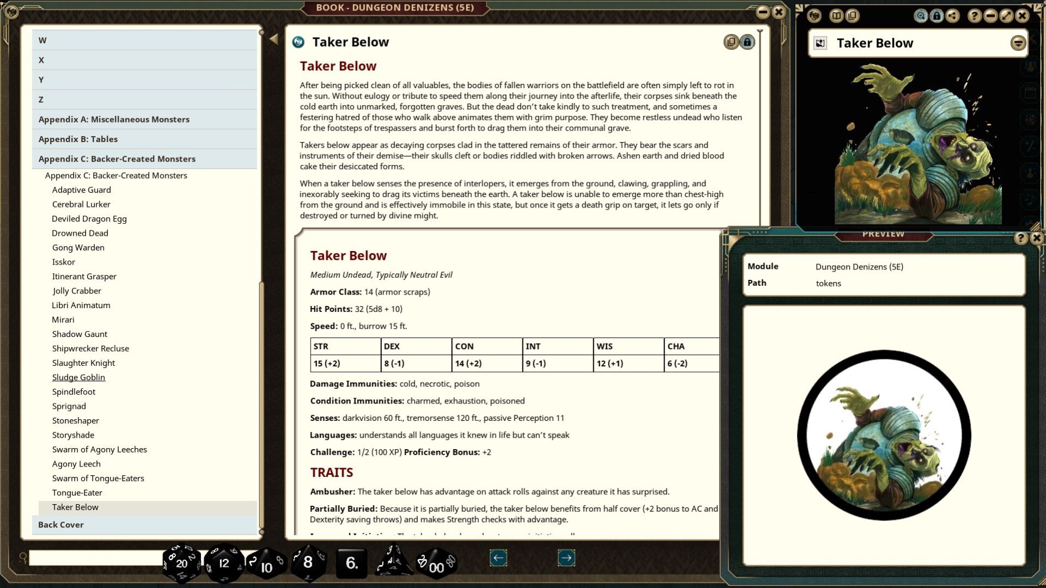Collapse Appendix C: Backer-Created Monsters section
Image resolution: width=1046 pixels, height=588 pixels.
(x=117, y=159)
